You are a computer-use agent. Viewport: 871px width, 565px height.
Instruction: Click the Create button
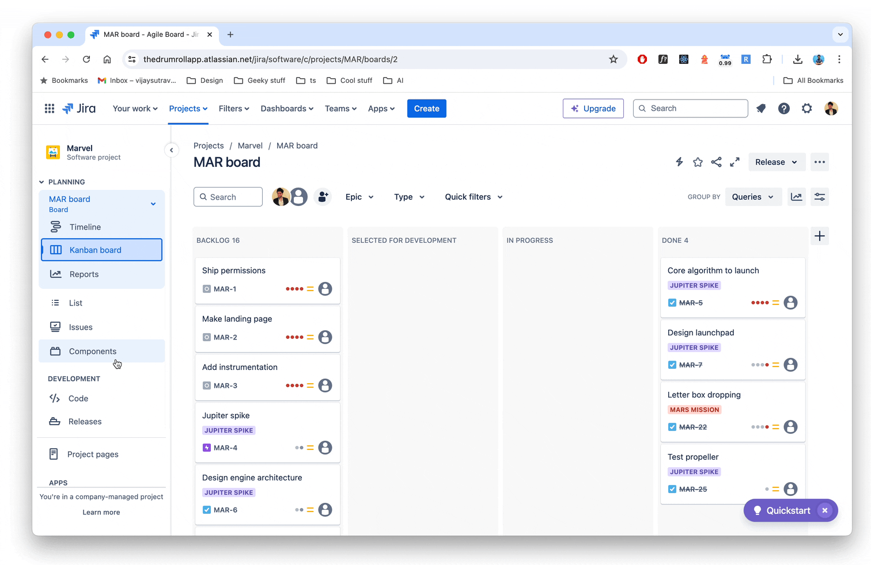(427, 108)
